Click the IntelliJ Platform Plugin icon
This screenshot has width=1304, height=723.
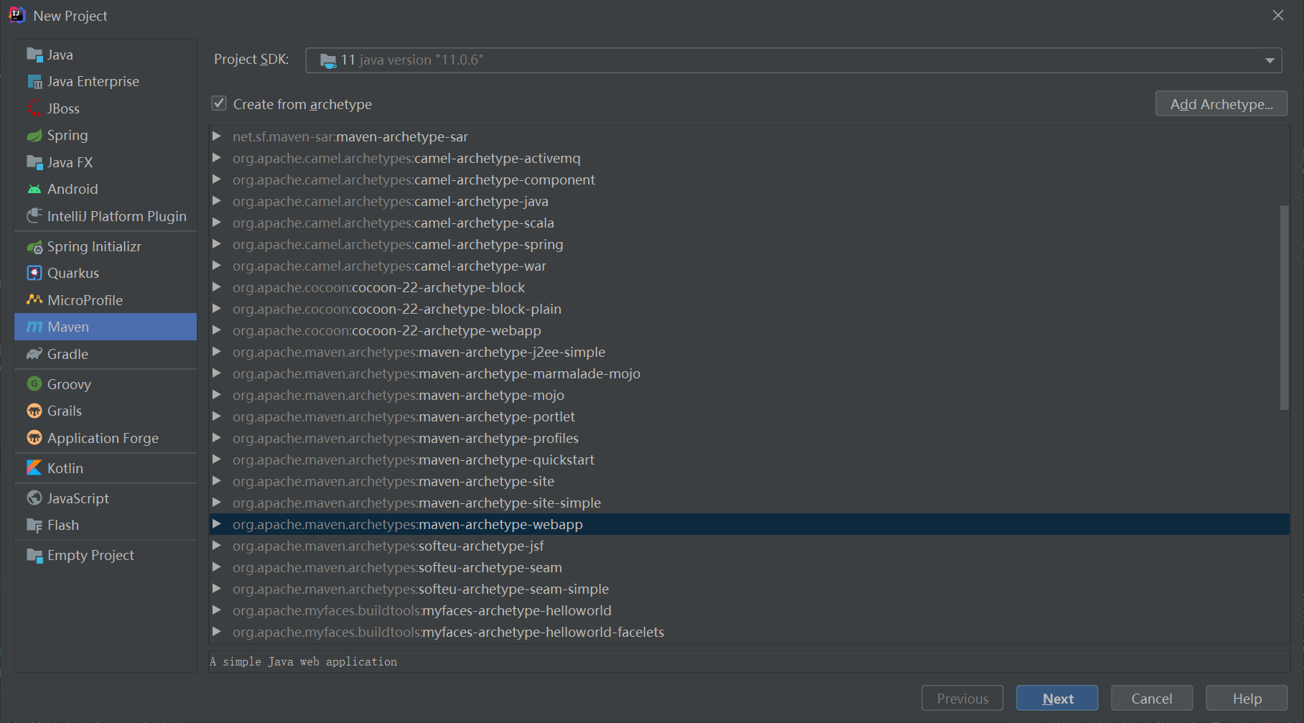(34, 216)
